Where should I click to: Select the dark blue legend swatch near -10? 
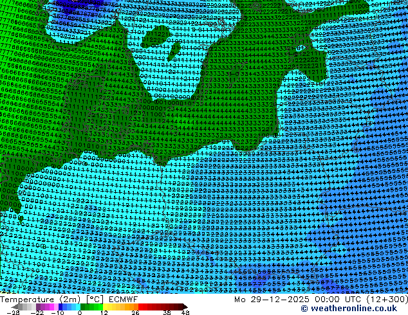point(60,307)
